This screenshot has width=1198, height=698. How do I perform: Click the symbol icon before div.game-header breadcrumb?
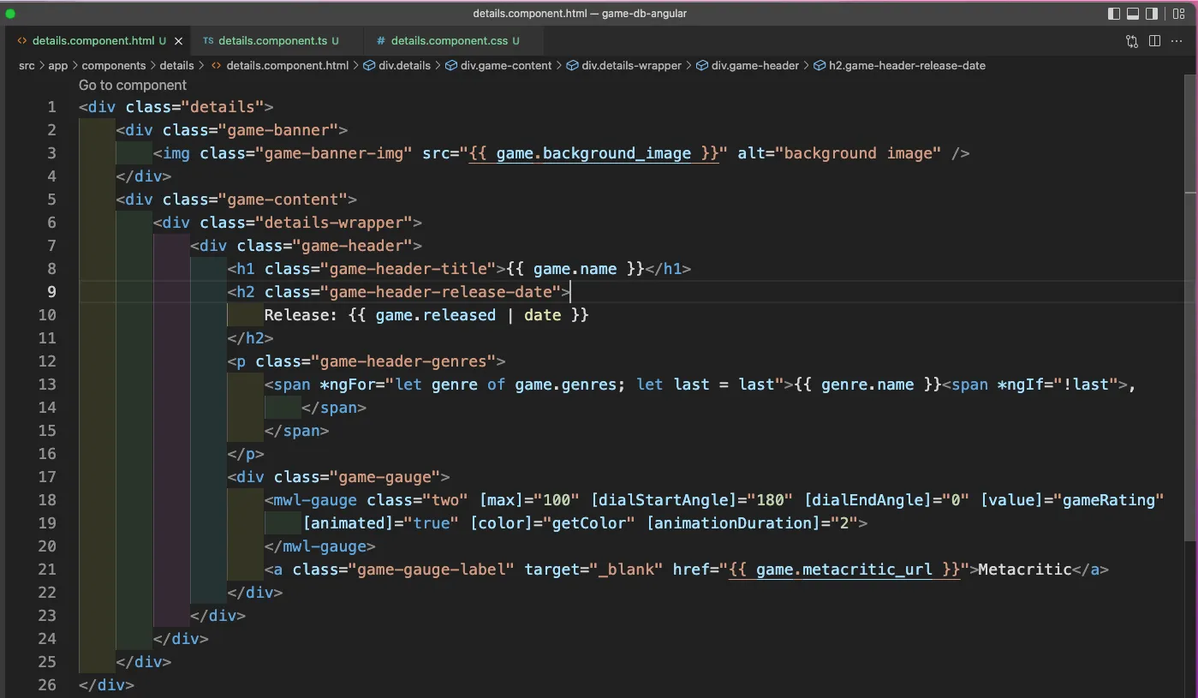click(x=702, y=65)
